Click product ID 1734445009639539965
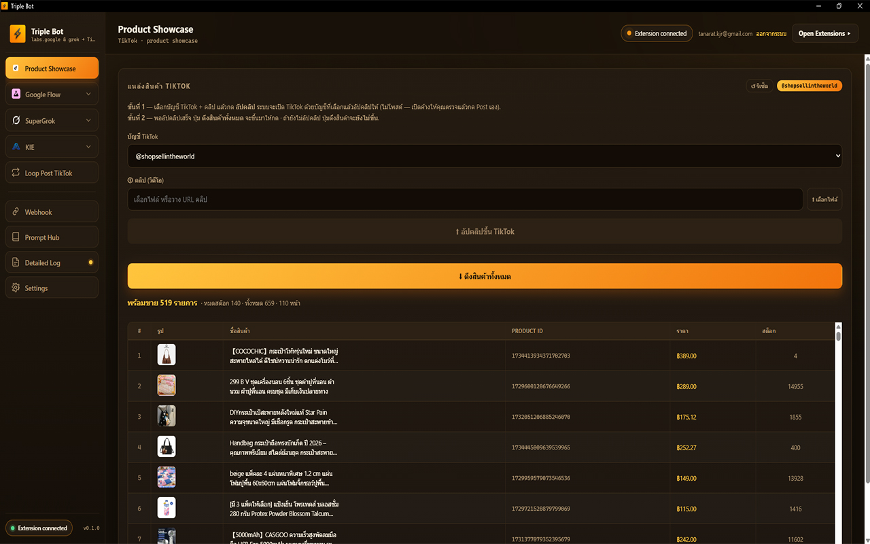This screenshot has height=544, width=870. coord(541,447)
